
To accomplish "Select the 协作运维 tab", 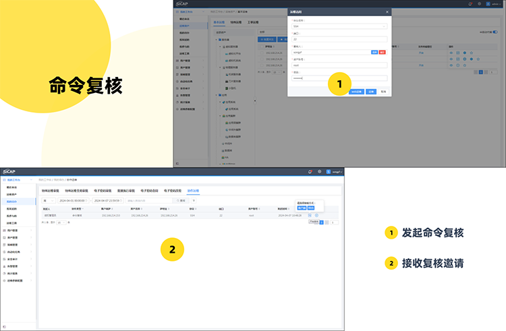I will pyautogui.click(x=193, y=191).
